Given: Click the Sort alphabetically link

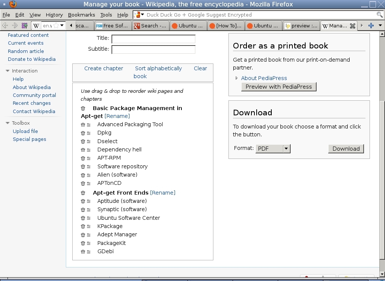Looking at the screenshot, I should (x=158, y=68).
